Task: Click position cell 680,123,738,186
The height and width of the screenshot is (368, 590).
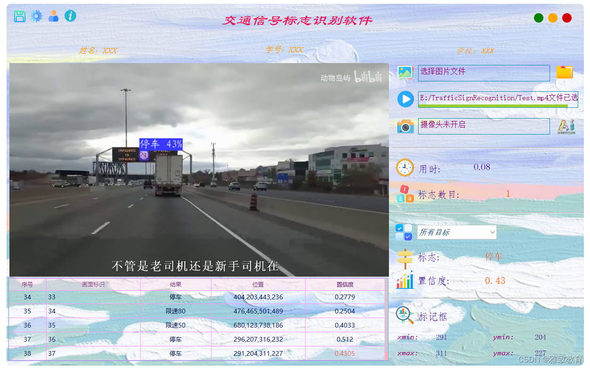Action: pyautogui.click(x=258, y=325)
